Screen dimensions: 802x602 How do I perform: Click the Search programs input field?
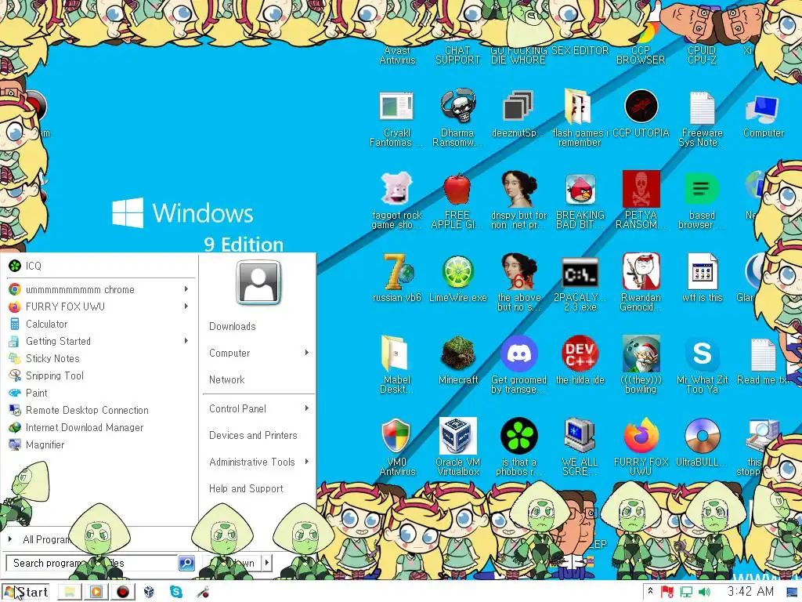[x=92, y=563]
